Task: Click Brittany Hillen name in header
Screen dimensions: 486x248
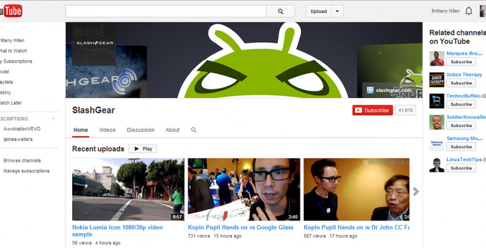Action: pyautogui.click(x=445, y=11)
